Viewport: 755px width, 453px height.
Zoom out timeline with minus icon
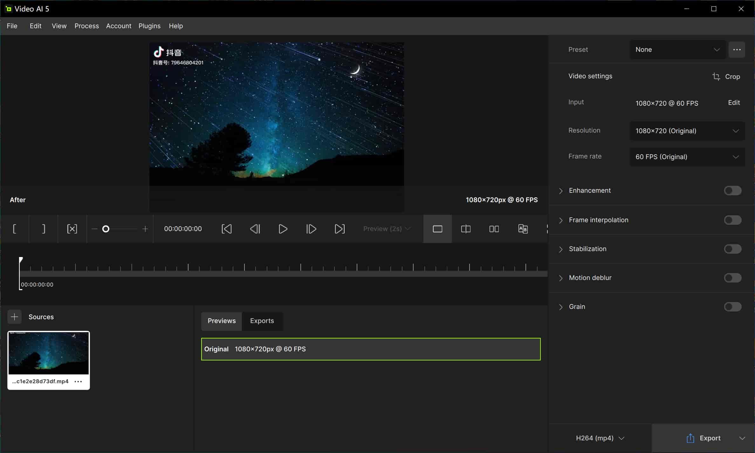[94, 229]
